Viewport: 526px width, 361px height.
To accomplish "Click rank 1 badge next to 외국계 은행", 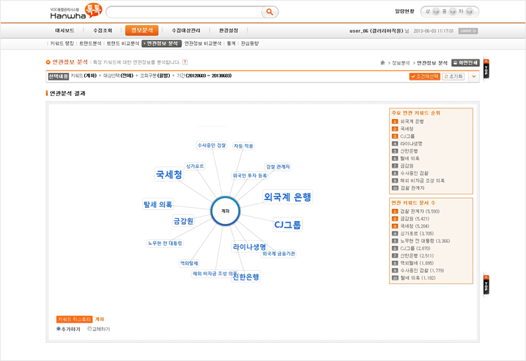I will click(x=395, y=122).
